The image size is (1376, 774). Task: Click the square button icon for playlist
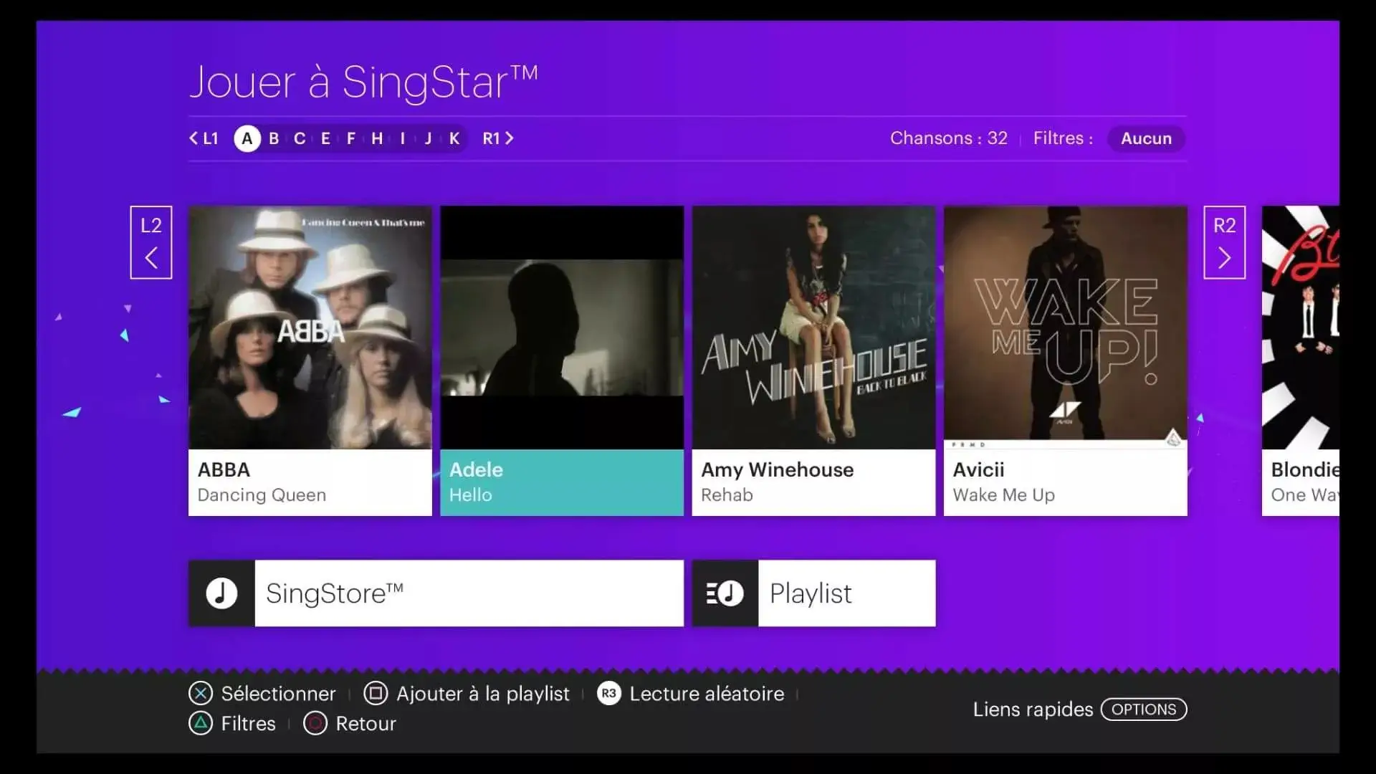coord(376,693)
